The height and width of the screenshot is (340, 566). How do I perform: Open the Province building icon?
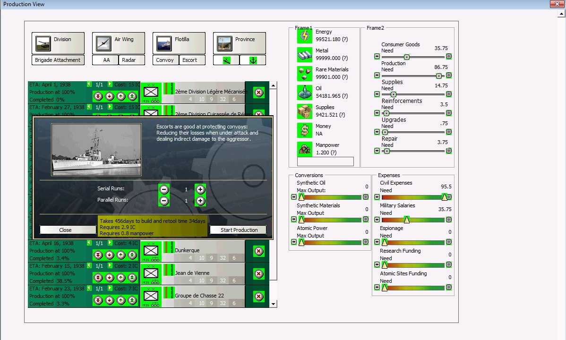225,43
